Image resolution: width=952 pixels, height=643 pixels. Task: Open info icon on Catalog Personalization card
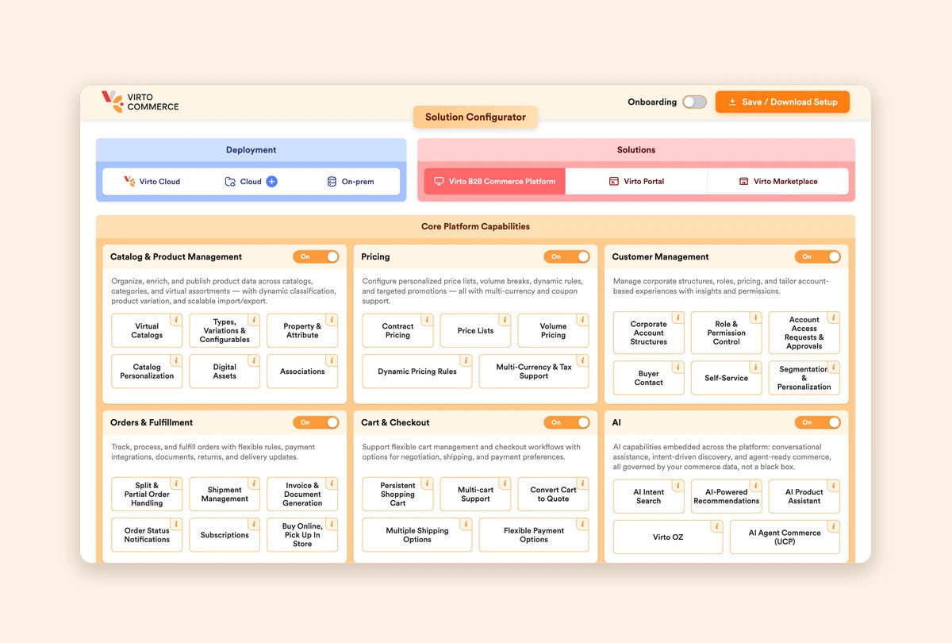coord(176,360)
